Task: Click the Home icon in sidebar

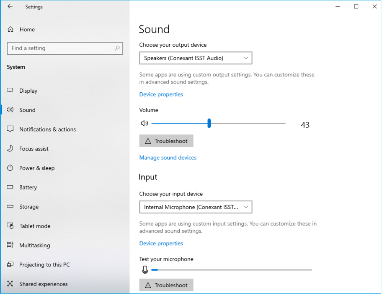Action: [10, 30]
